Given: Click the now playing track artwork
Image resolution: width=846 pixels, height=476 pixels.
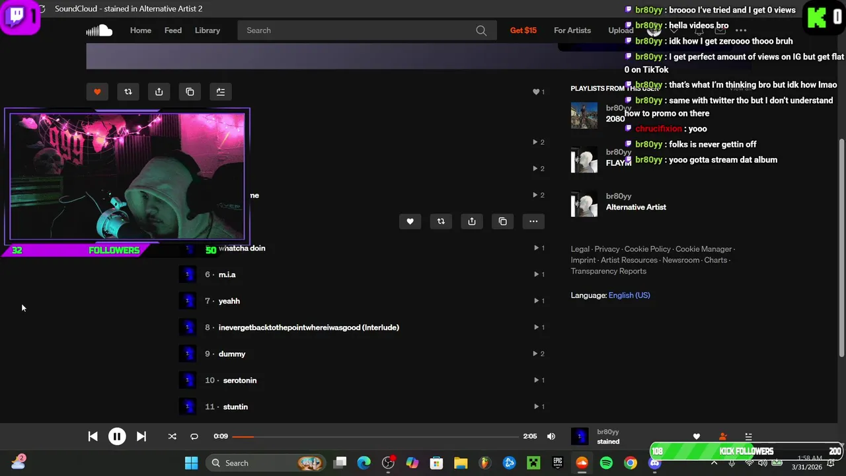Looking at the screenshot, I should click(x=580, y=436).
